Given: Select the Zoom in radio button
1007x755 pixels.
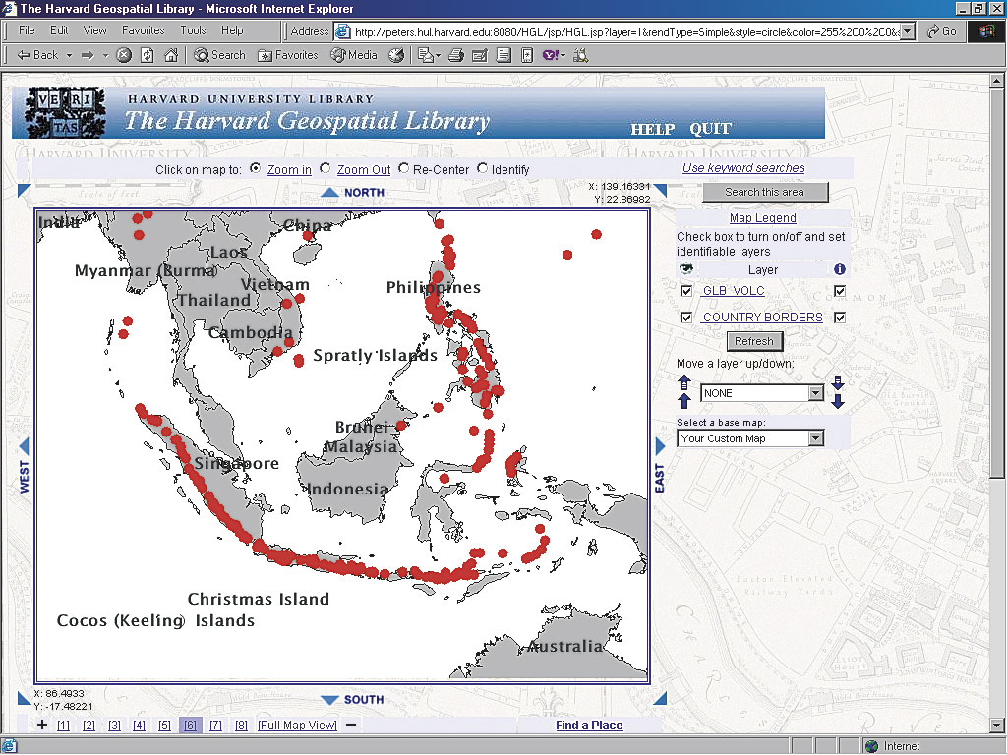Looking at the screenshot, I should [256, 168].
